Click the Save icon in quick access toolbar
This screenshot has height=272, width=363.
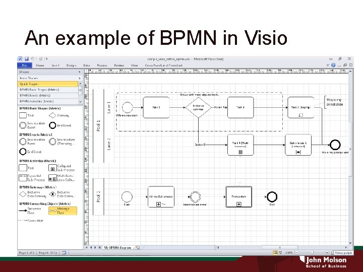click(x=27, y=59)
